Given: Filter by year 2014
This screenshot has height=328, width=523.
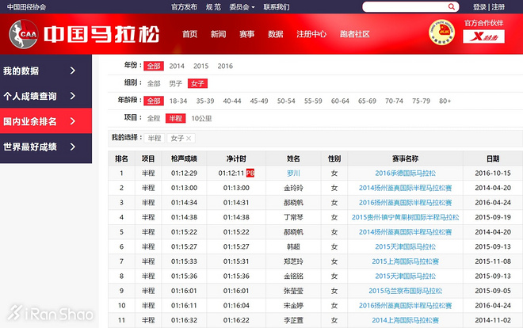Looking at the screenshot, I should pyautogui.click(x=177, y=66).
